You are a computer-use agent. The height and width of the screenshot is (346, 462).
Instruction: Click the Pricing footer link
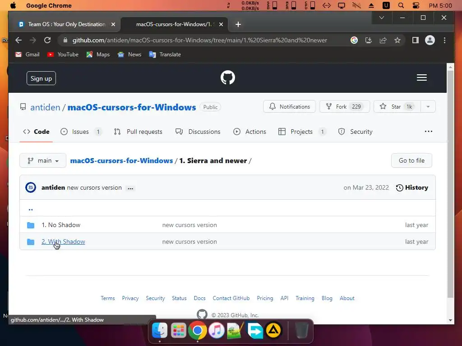265,298
